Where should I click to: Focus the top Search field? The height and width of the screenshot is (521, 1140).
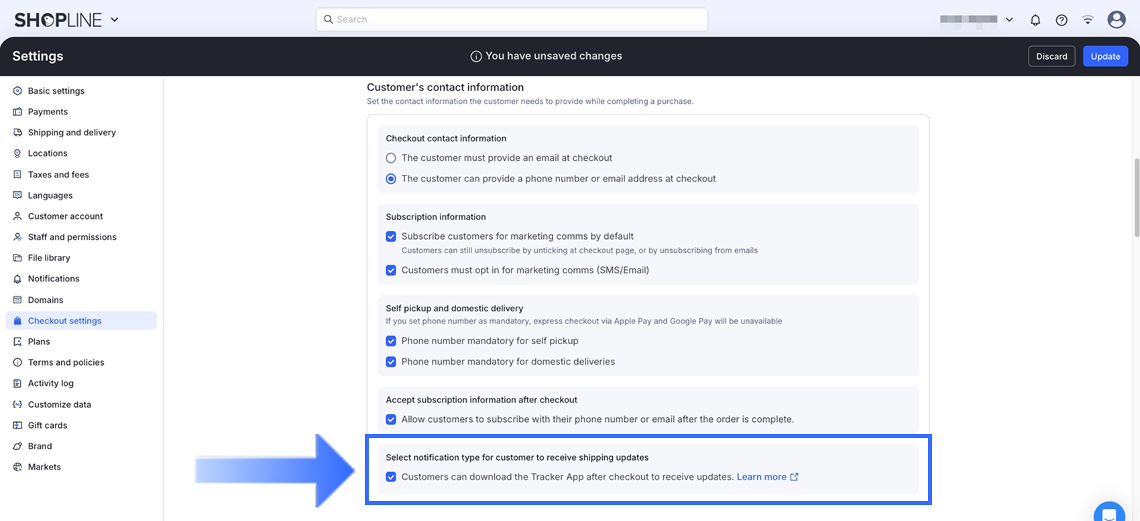click(x=512, y=19)
